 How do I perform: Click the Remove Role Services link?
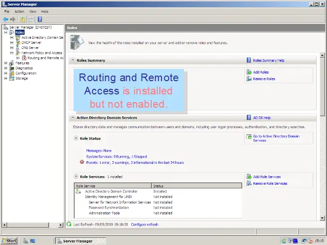point(270,183)
